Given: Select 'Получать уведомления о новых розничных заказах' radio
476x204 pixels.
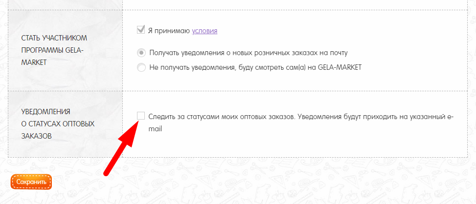Looking at the screenshot, I should 141,53.
